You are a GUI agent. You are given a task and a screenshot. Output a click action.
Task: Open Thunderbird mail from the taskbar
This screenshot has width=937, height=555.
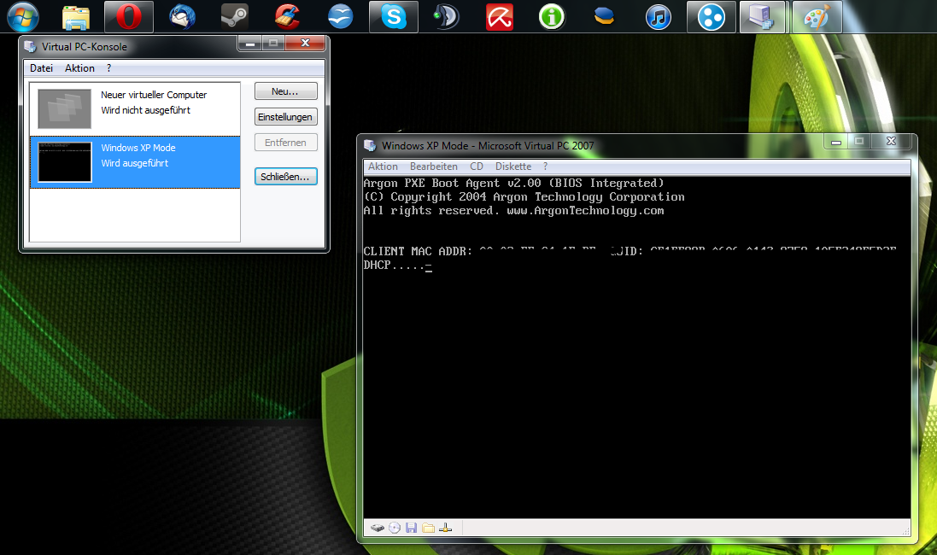pyautogui.click(x=182, y=17)
